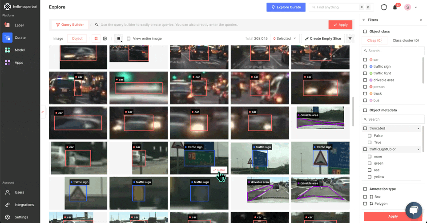The image size is (427, 223).
Task: Click the Box annotation type icon
Action: [x=371, y=197]
